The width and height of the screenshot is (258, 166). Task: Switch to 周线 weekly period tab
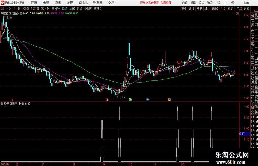[x=72, y=8]
